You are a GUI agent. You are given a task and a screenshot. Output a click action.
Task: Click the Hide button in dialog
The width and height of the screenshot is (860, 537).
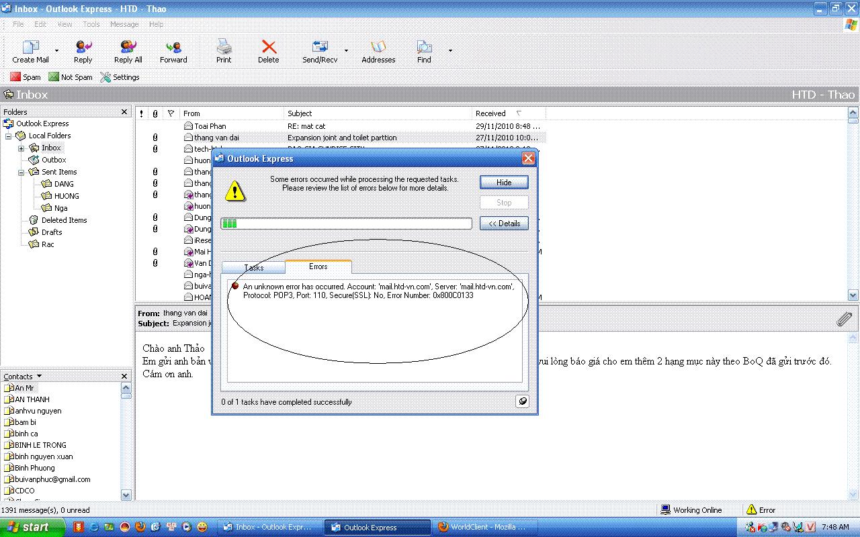(504, 183)
